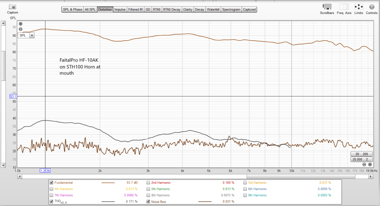Enable the 3rd Harmonic checkbox
This screenshot has width=380, height=206.
245,183
